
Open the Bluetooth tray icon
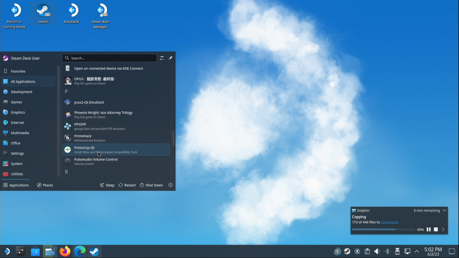[x=387, y=252]
